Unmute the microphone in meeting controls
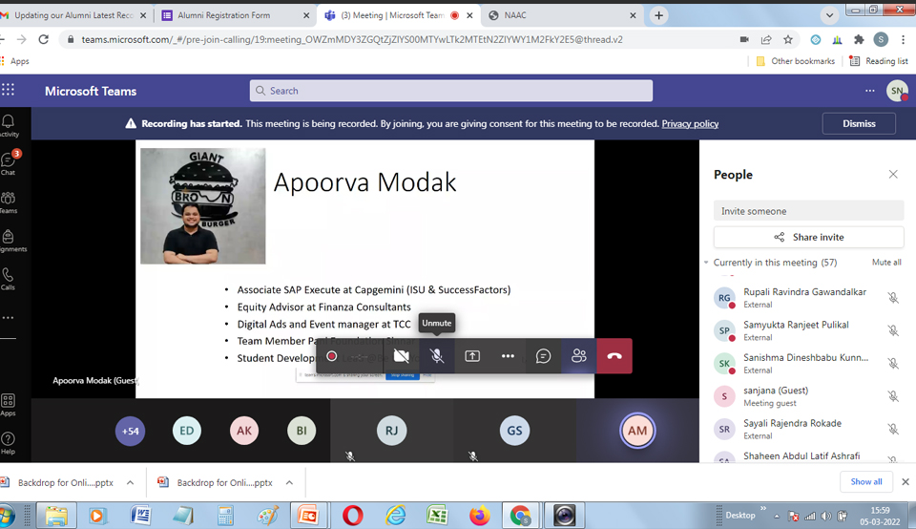The image size is (916, 529). click(436, 356)
